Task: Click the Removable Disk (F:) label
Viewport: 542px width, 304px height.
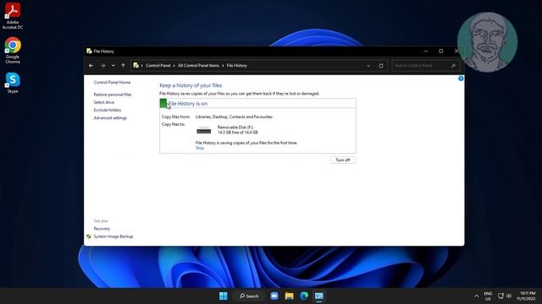Action: coord(235,128)
